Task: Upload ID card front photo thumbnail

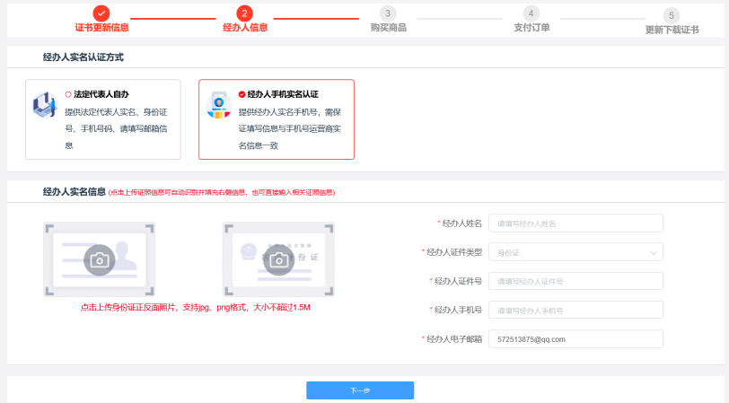Action: (x=99, y=259)
